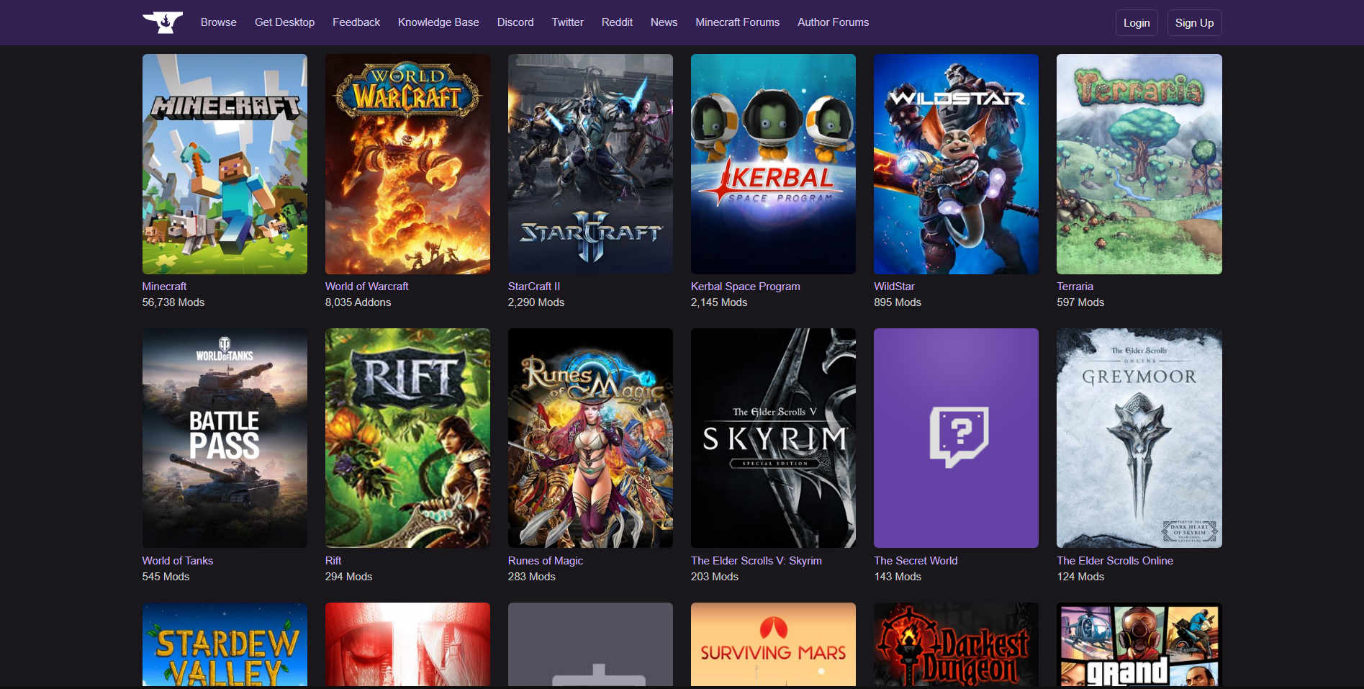Click the Login button

(1137, 23)
